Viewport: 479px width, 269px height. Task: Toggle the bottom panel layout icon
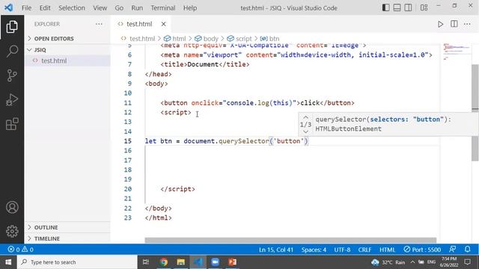397,7
